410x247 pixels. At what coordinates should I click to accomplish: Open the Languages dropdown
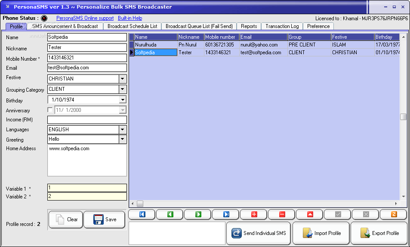[122, 130]
